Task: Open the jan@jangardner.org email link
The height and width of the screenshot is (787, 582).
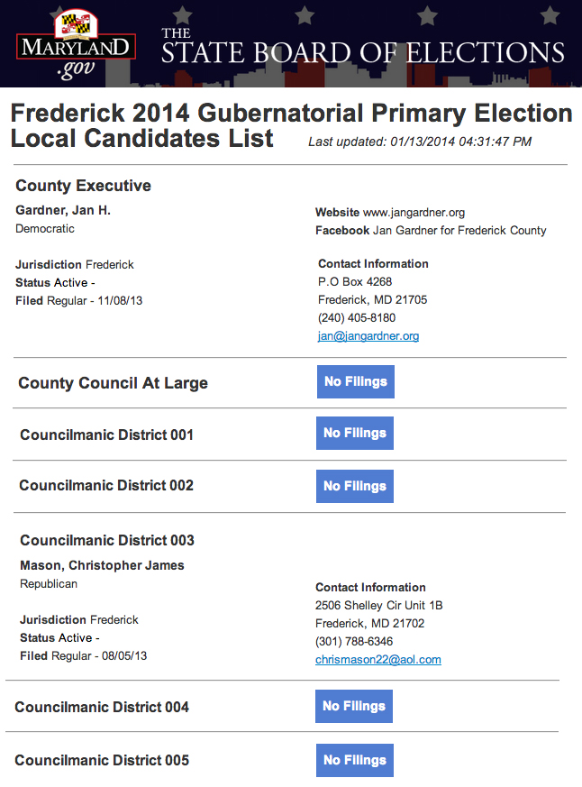Action: pyautogui.click(x=368, y=335)
